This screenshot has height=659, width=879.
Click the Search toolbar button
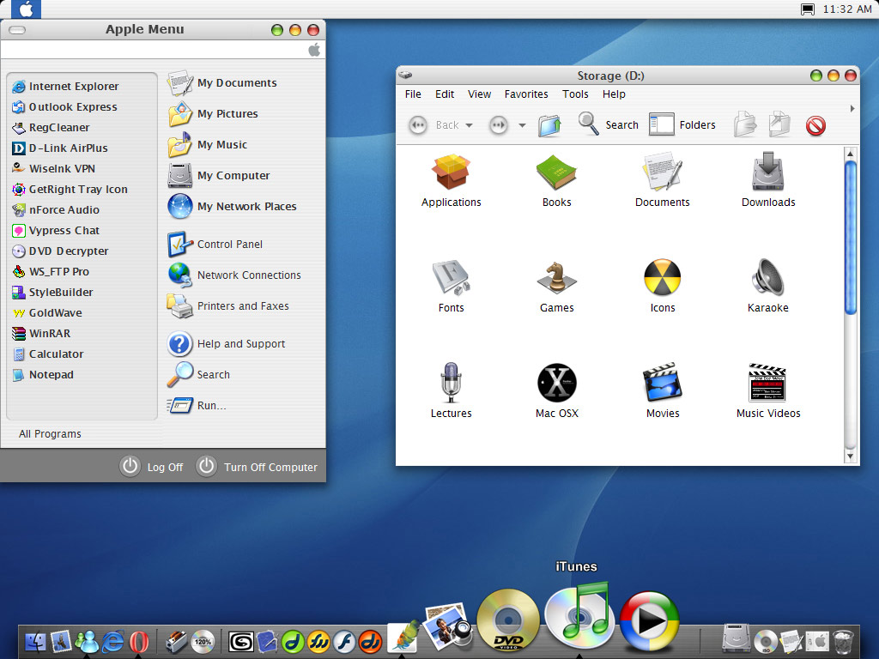(609, 124)
